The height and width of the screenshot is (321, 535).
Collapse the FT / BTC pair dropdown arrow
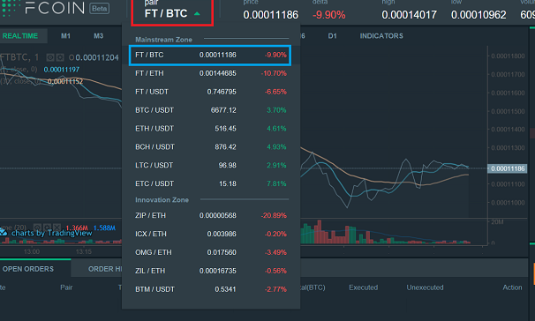coord(197,14)
